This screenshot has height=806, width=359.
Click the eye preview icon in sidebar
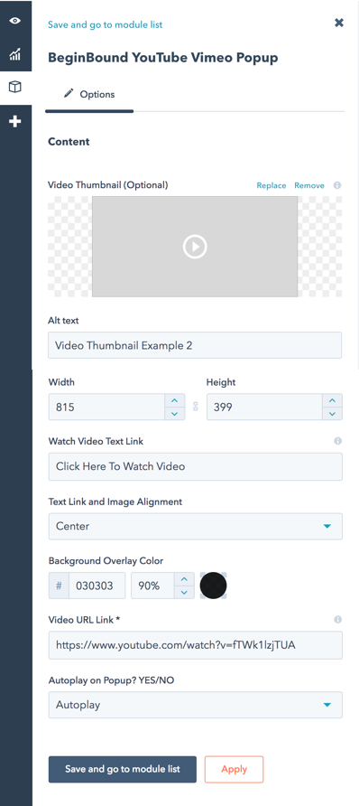pyautogui.click(x=15, y=21)
